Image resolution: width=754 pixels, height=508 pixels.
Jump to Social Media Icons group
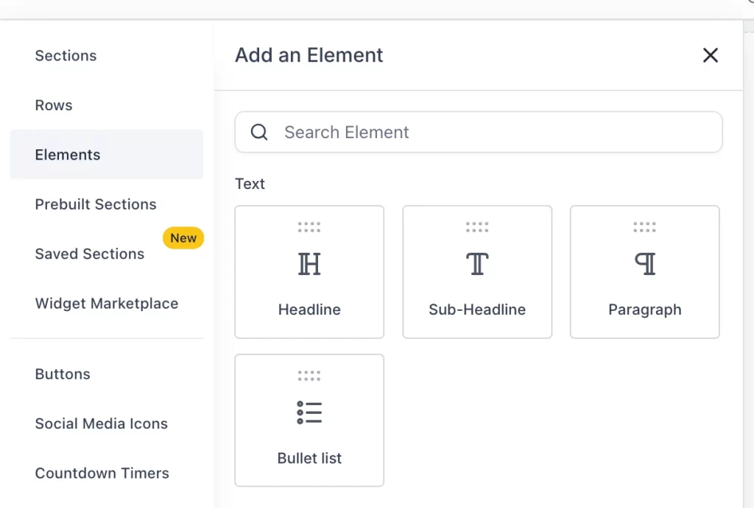pos(102,423)
